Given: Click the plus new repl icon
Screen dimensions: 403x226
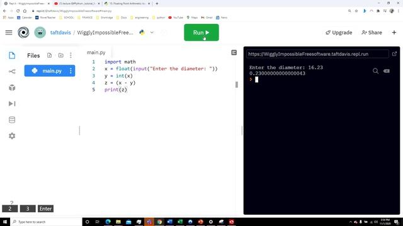Looking at the screenshot, I should (394, 33).
